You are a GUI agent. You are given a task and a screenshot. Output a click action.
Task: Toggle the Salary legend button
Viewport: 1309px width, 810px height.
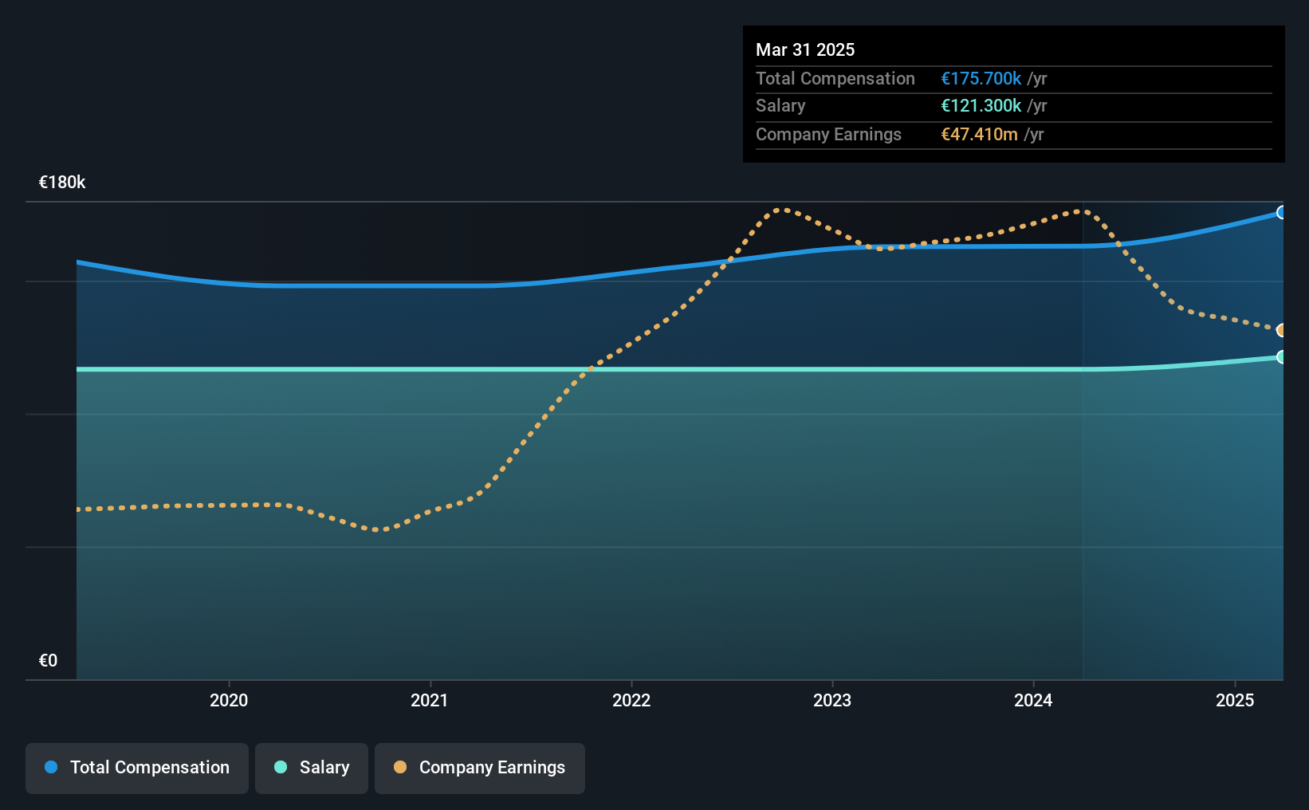(312, 768)
